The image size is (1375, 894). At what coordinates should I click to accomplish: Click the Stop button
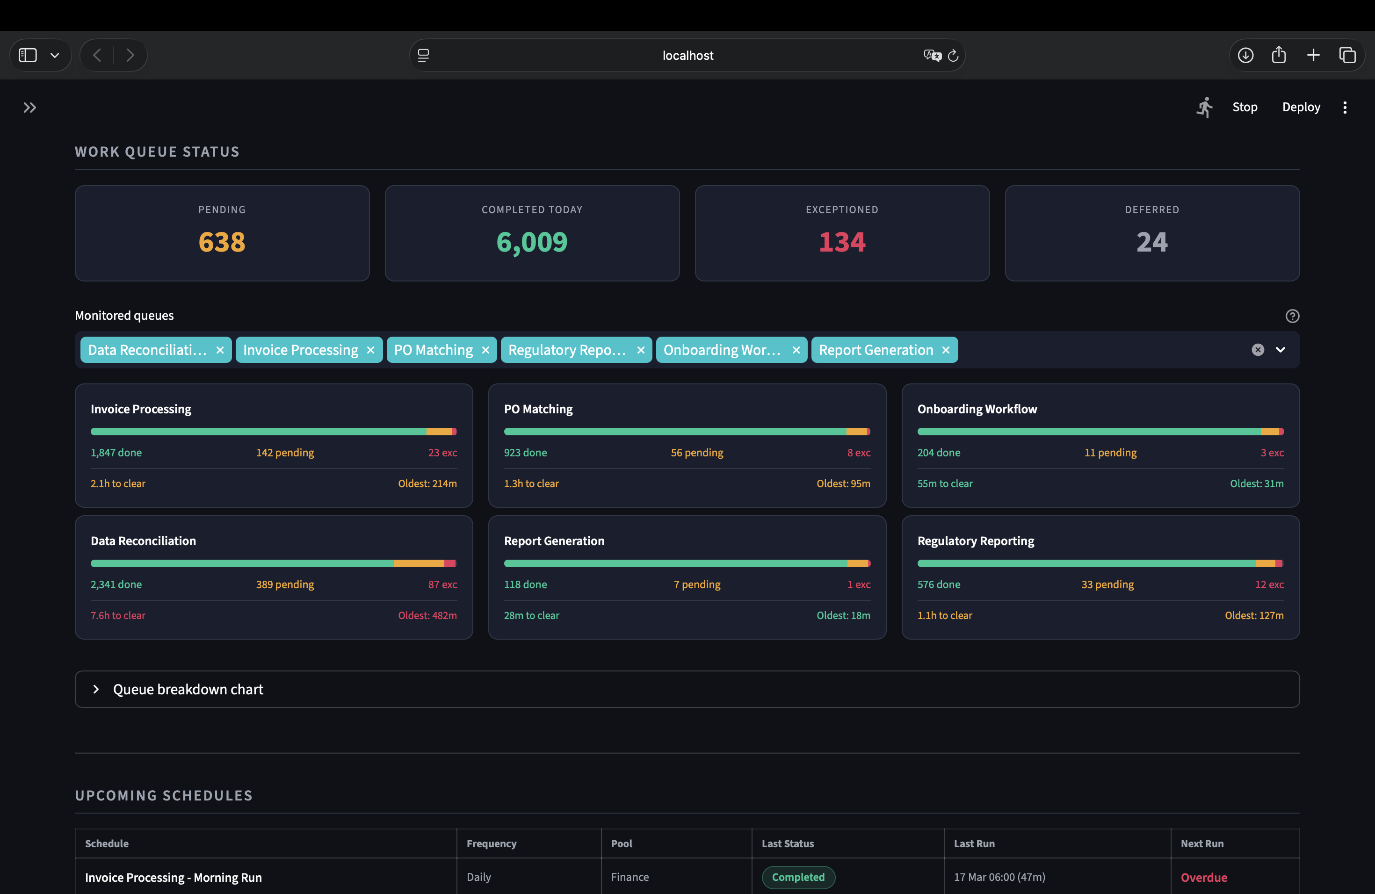pyautogui.click(x=1245, y=107)
